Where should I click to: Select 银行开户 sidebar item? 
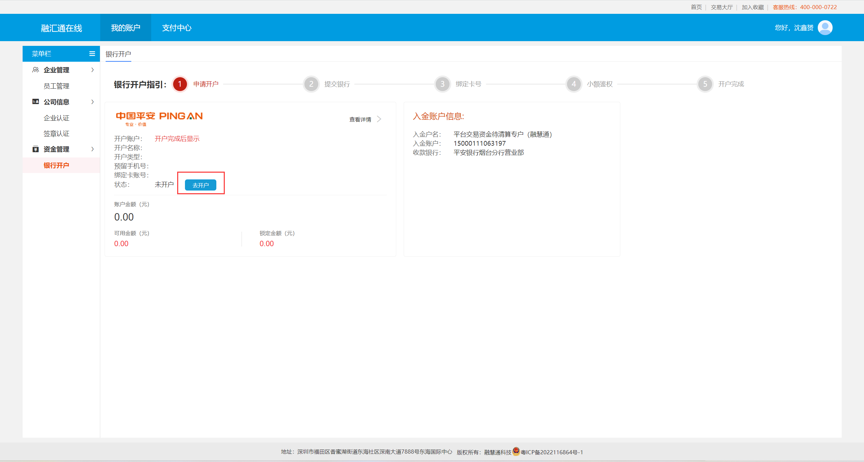61,165
